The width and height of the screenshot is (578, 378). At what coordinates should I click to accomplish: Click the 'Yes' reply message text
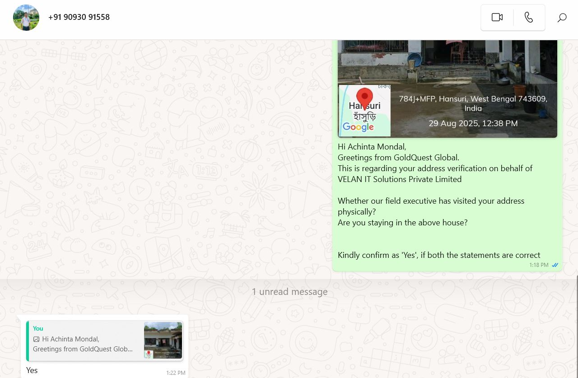tap(32, 370)
